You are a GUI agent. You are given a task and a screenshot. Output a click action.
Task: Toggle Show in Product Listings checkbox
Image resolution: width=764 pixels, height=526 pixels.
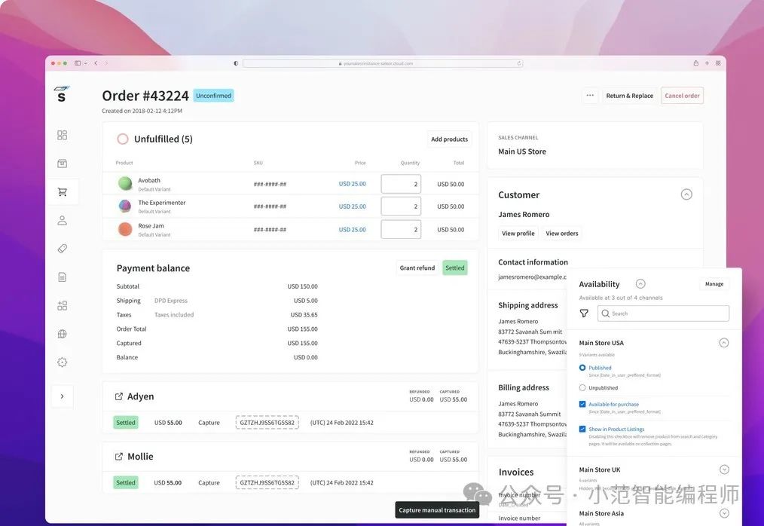(x=582, y=430)
